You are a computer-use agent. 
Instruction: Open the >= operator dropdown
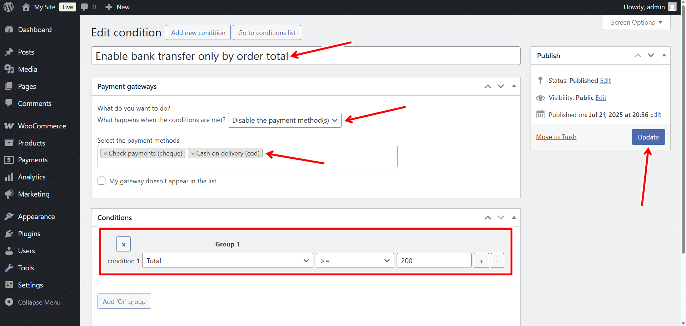pos(355,261)
